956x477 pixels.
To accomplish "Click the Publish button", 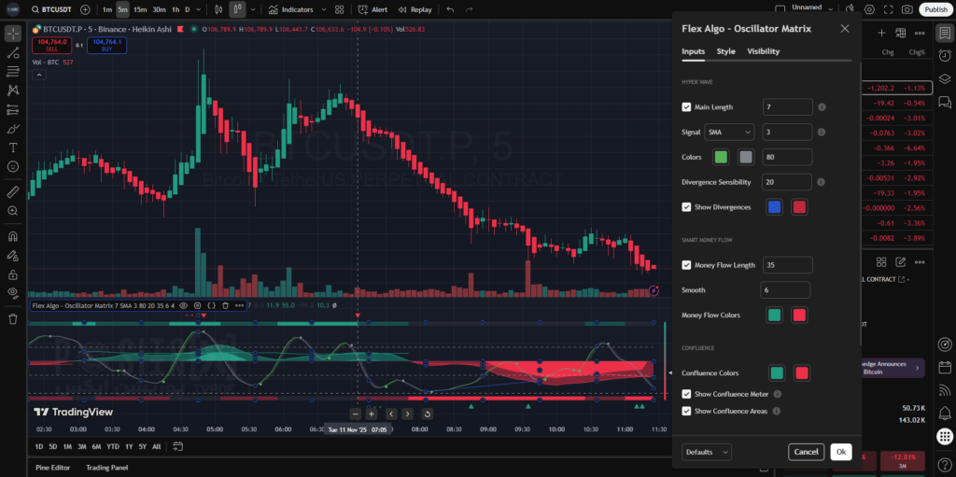I will [x=935, y=9].
